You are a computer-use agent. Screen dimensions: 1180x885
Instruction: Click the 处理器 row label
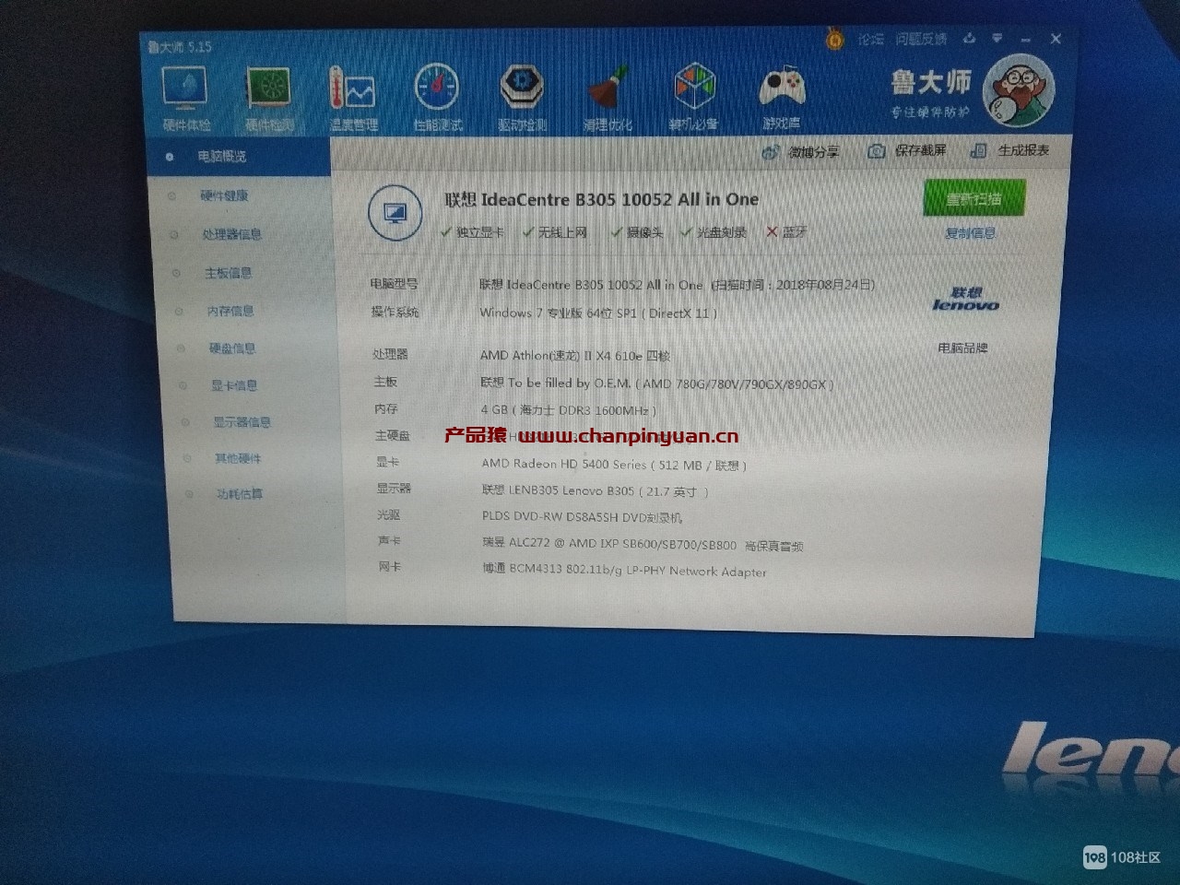click(390, 354)
